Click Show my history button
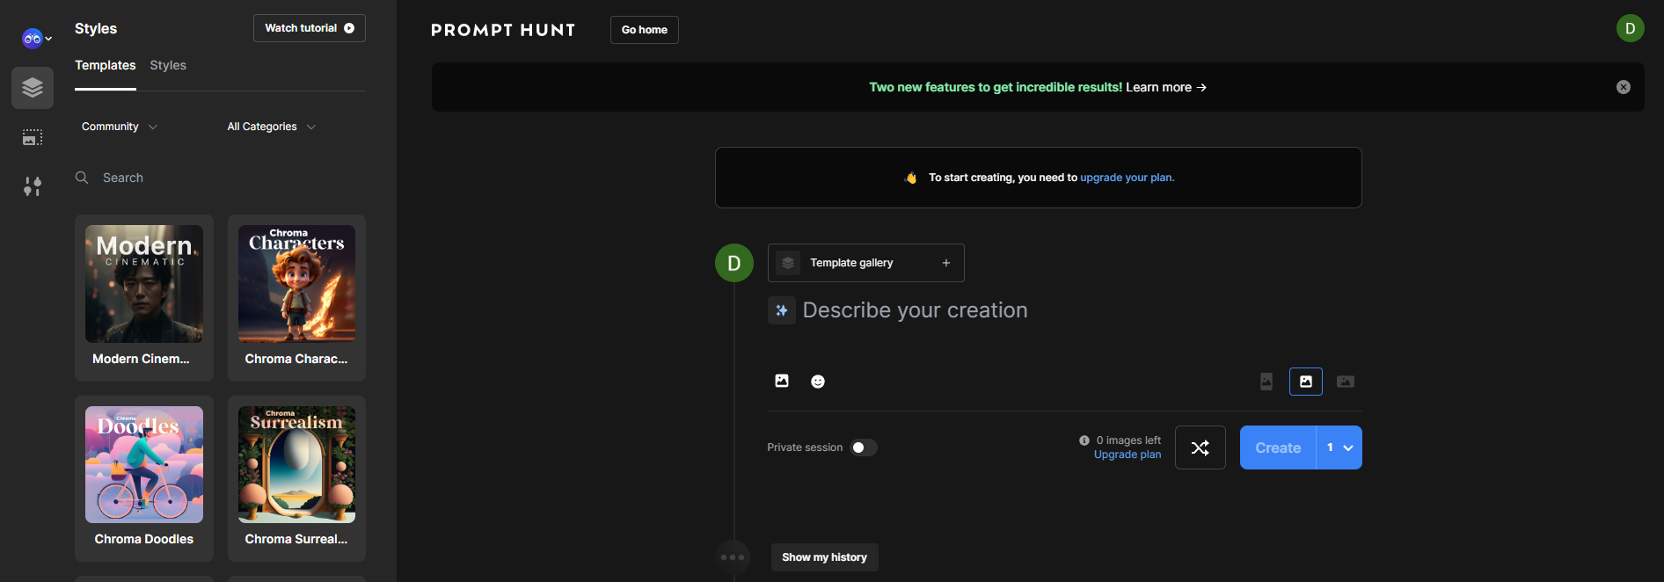Viewport: 1664px width, 582px height. tap(825, 557)
